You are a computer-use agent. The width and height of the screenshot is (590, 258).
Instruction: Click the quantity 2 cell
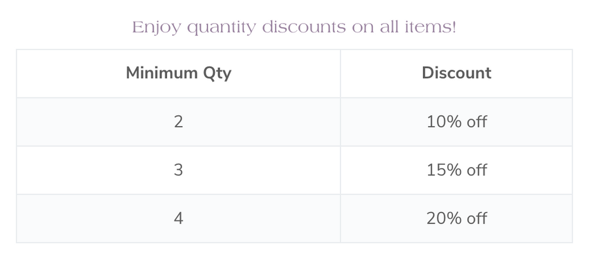pos(179,122)
